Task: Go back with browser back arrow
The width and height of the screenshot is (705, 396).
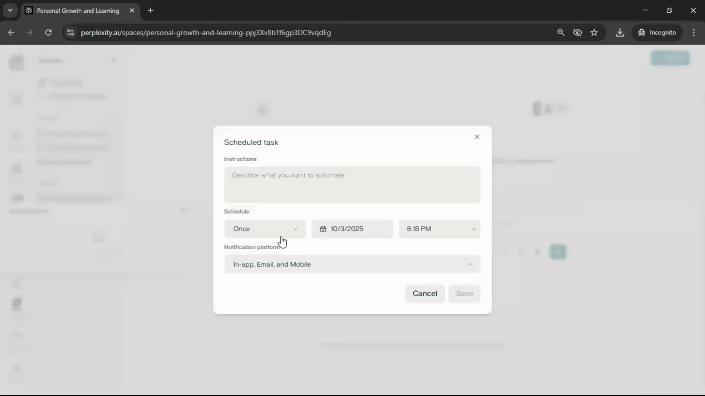Action: (11, 33)
